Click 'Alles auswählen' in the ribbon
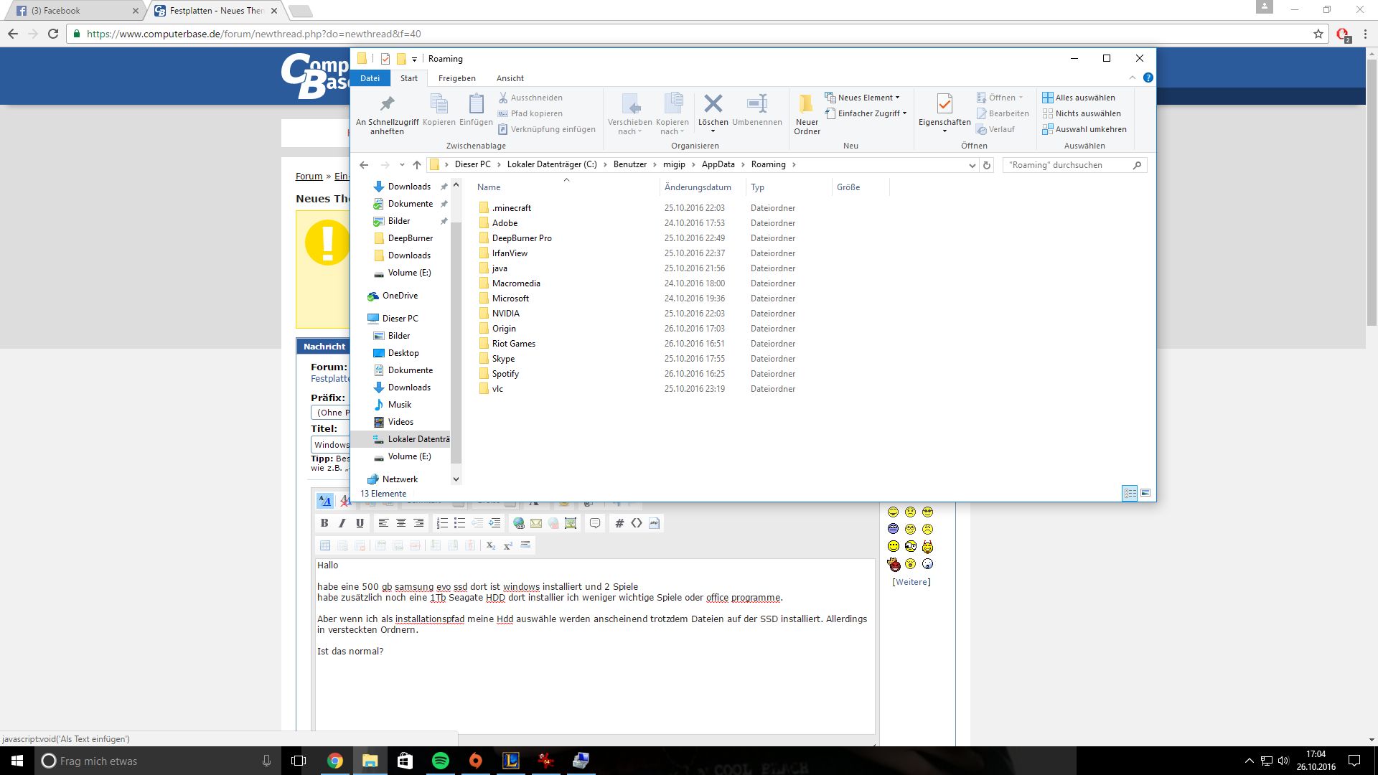 pyautogui.click(x=1079, y=98)
